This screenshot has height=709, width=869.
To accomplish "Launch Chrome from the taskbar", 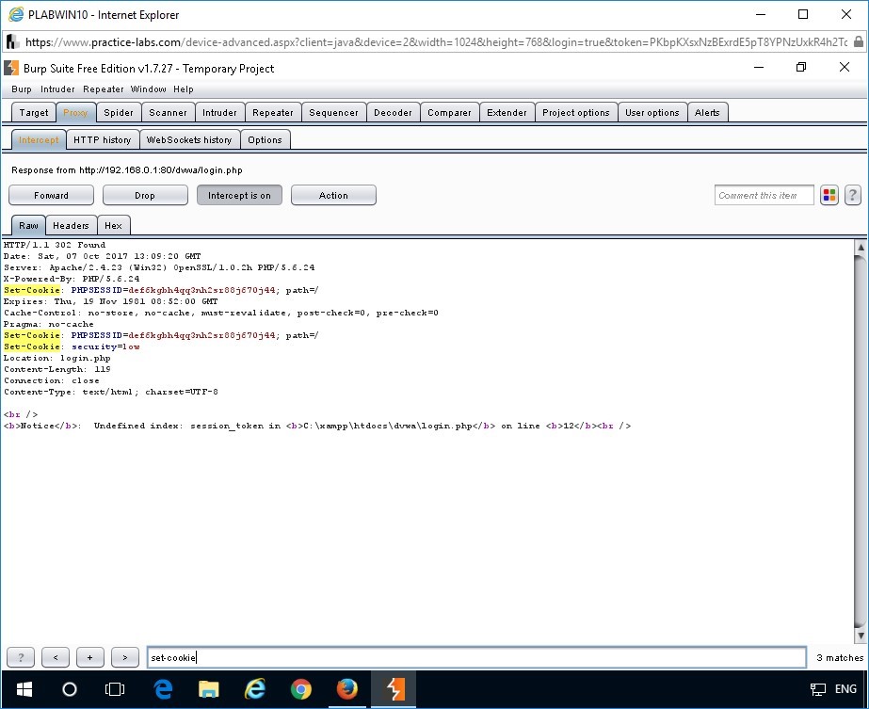I will click(301, 689).
